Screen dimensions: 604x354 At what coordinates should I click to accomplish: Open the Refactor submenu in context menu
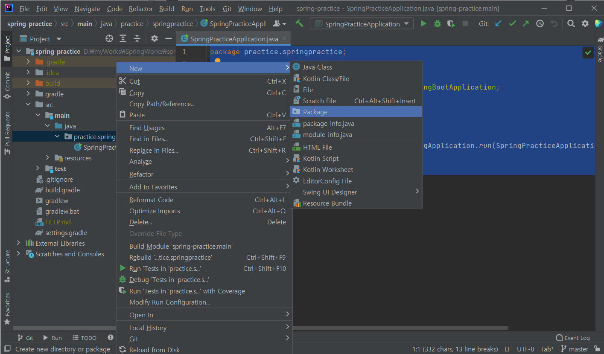point(204,174)
